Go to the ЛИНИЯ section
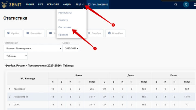196x110 pixels. [x=30, y=5]
